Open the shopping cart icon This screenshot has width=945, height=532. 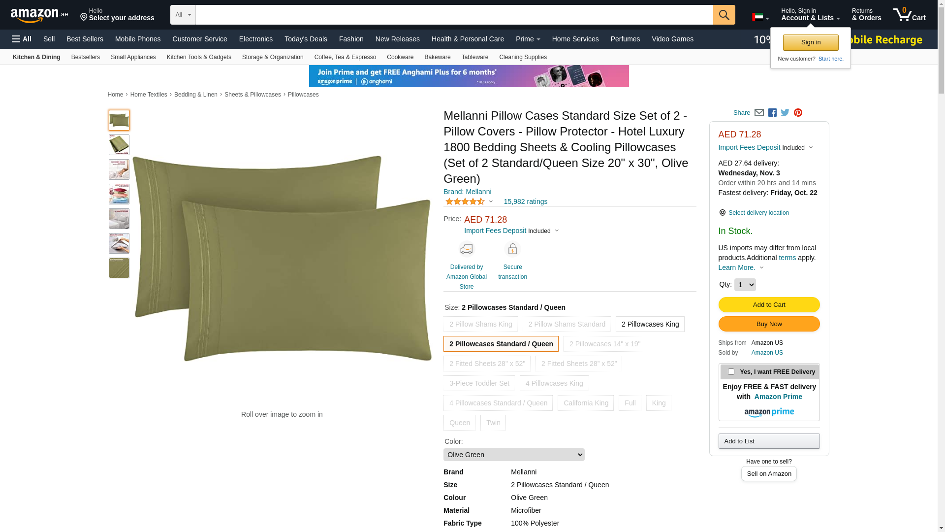click(910, 14)
